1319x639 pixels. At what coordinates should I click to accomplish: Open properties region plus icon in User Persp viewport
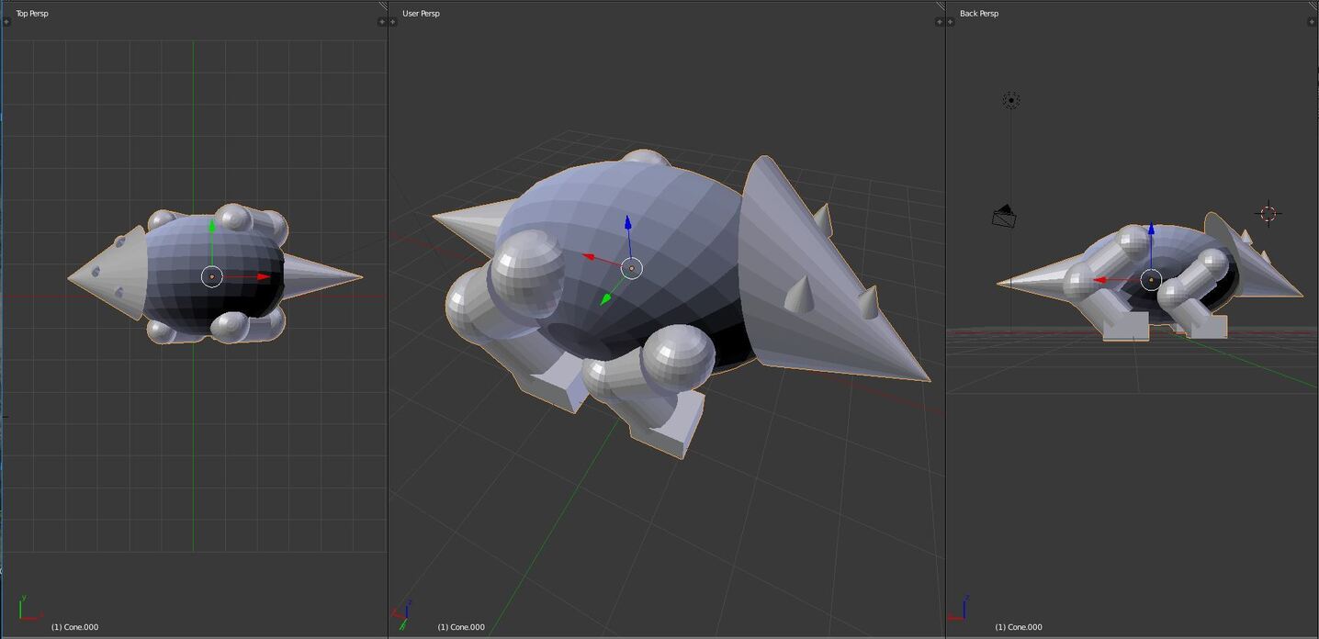click(x=939, y=21)
